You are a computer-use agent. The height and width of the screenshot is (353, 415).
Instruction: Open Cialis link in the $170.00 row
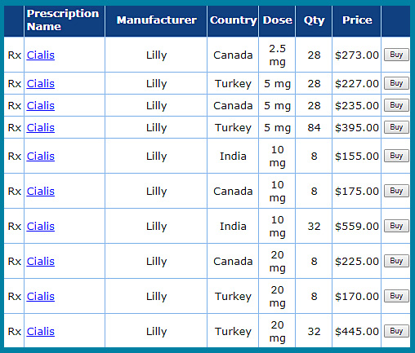pyautogui.click(x=41, y=297)
